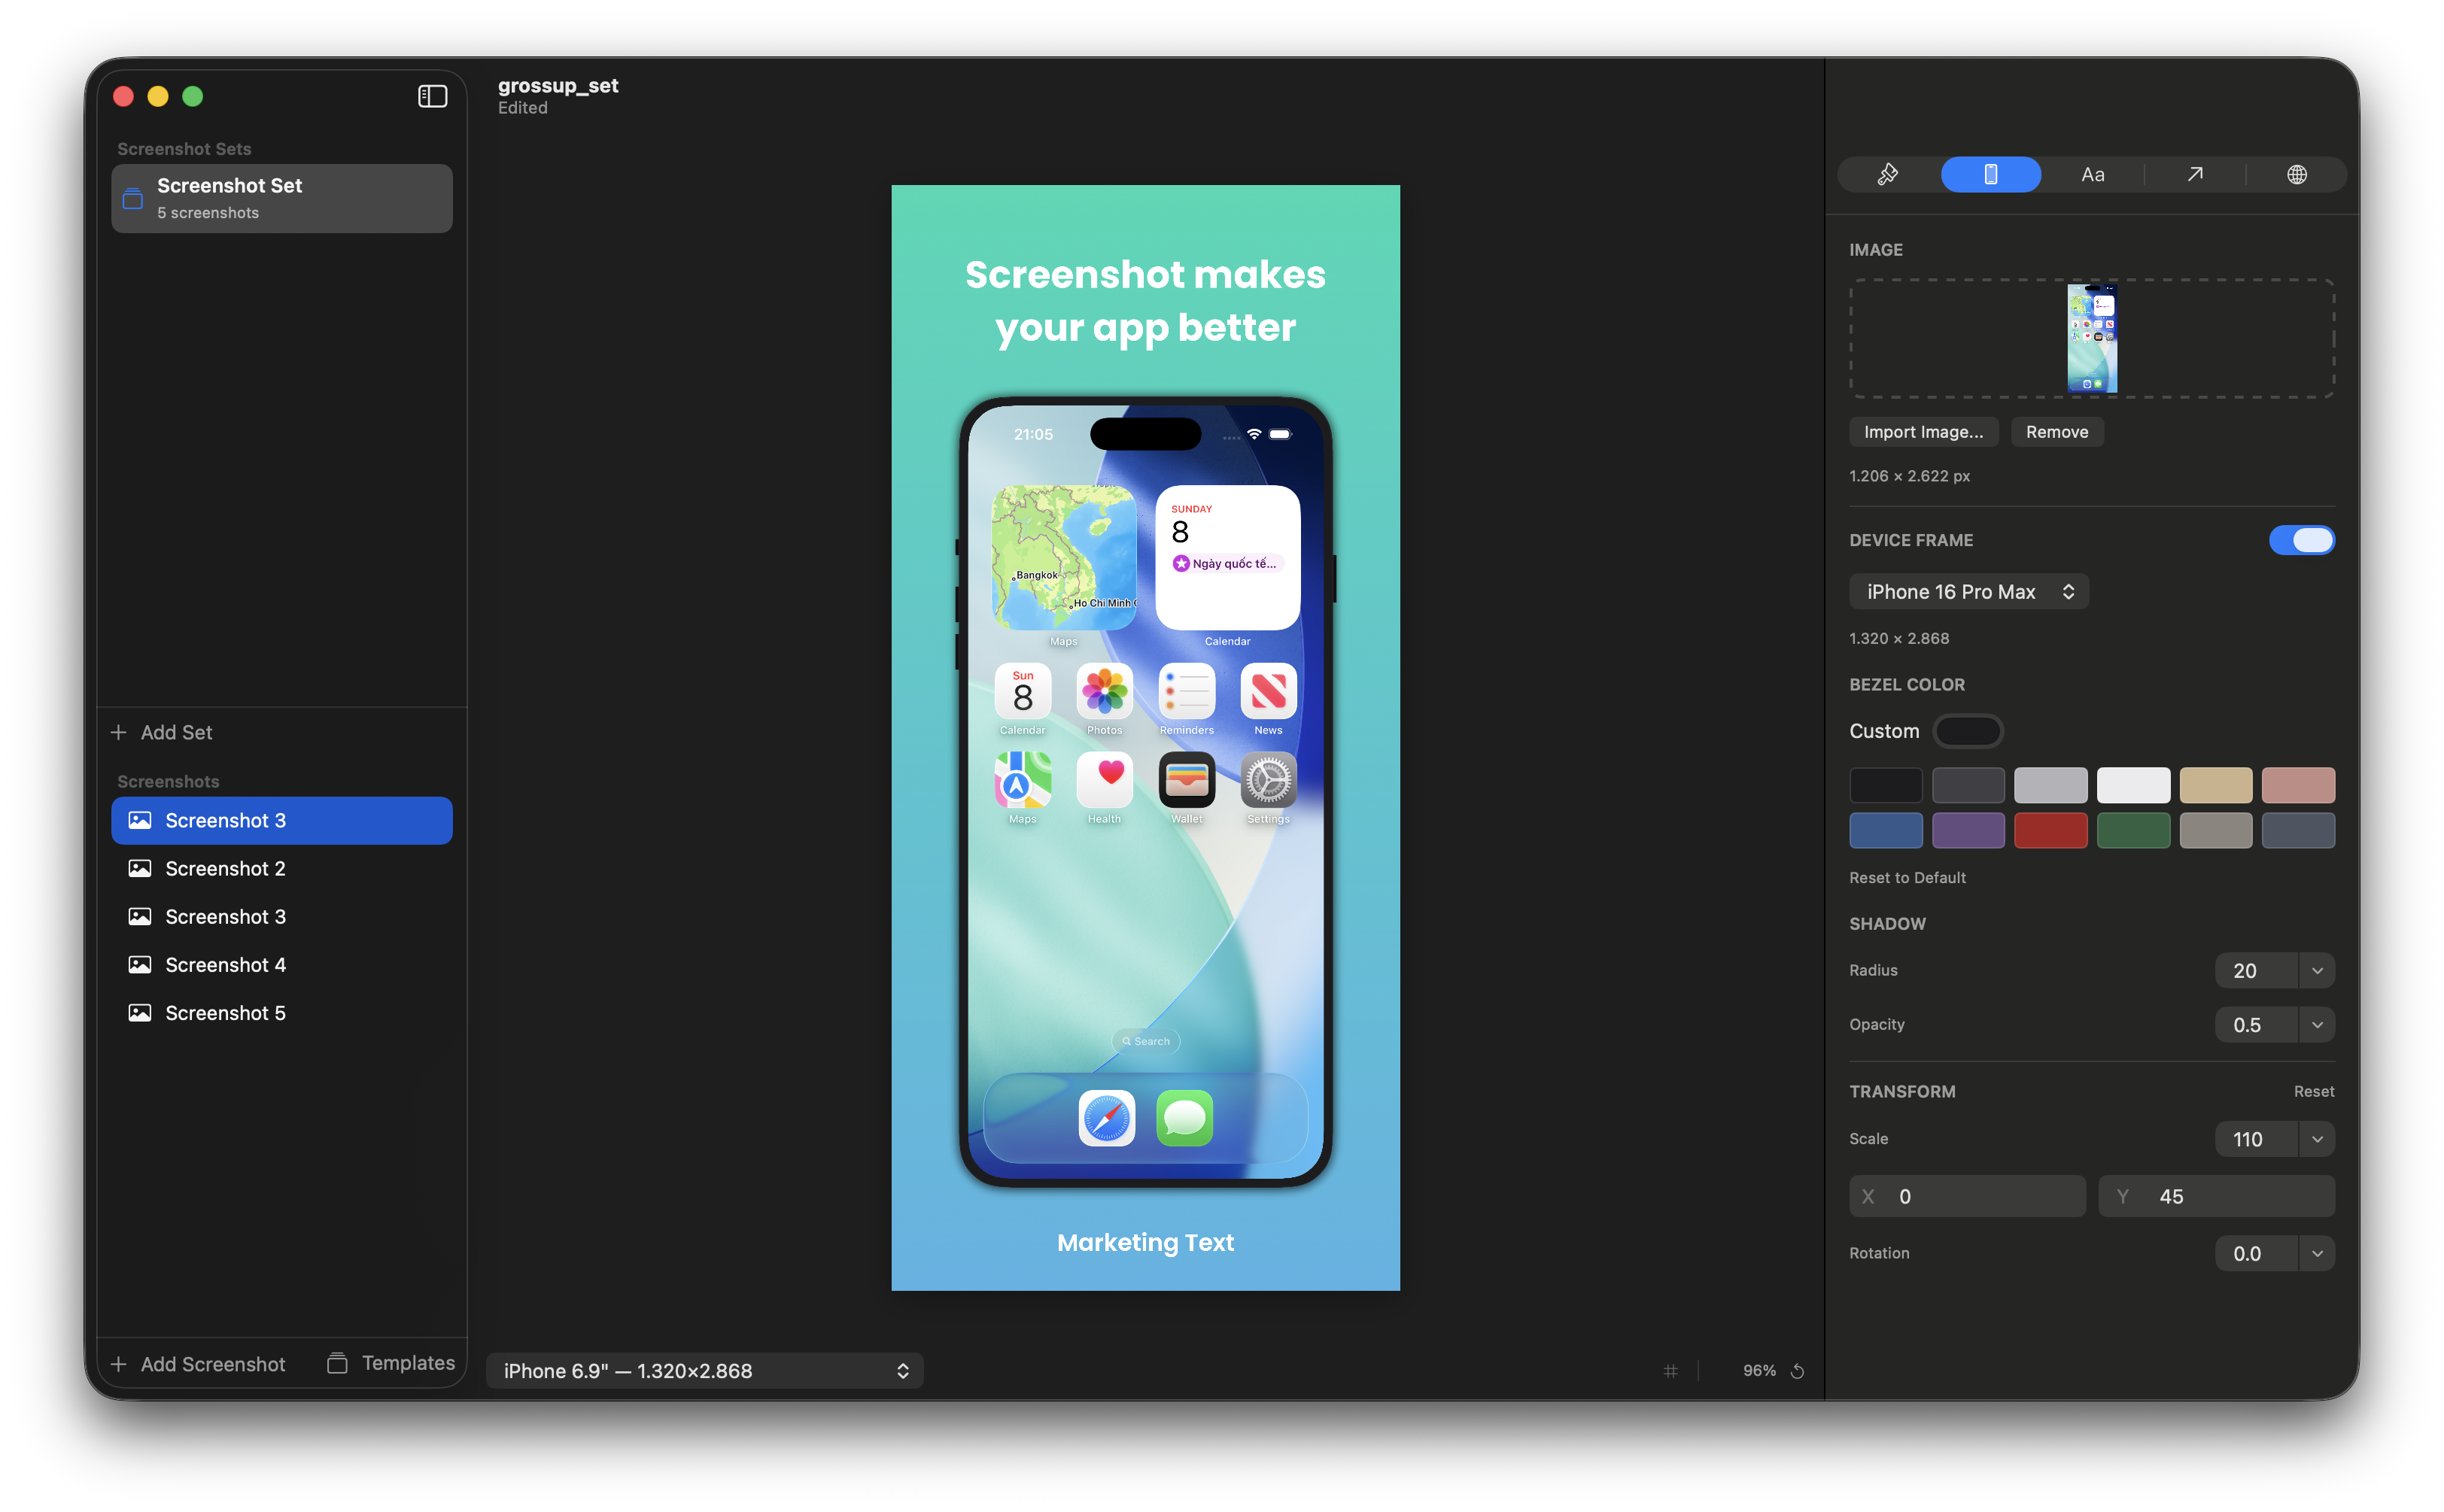Open the localization globe panel icon

2297,174
